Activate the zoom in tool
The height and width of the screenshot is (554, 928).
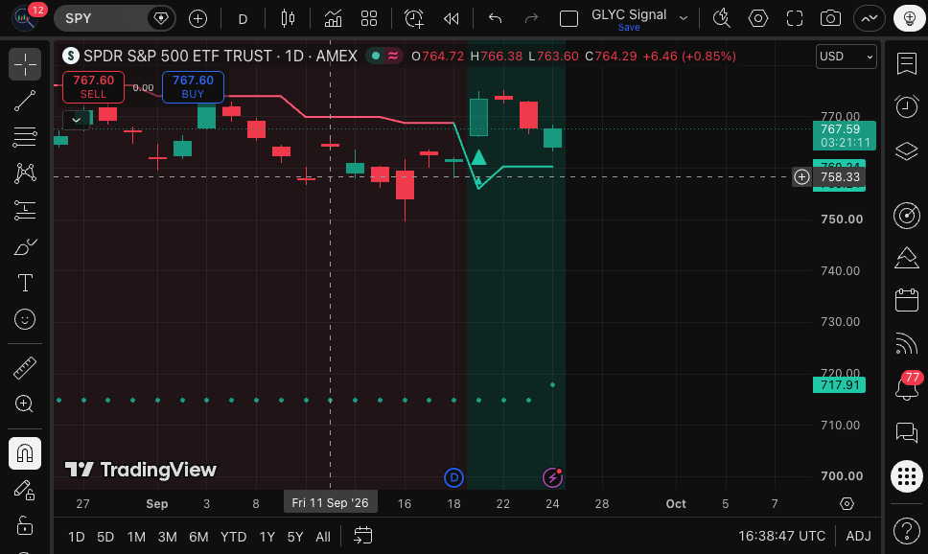pos(25,404)
